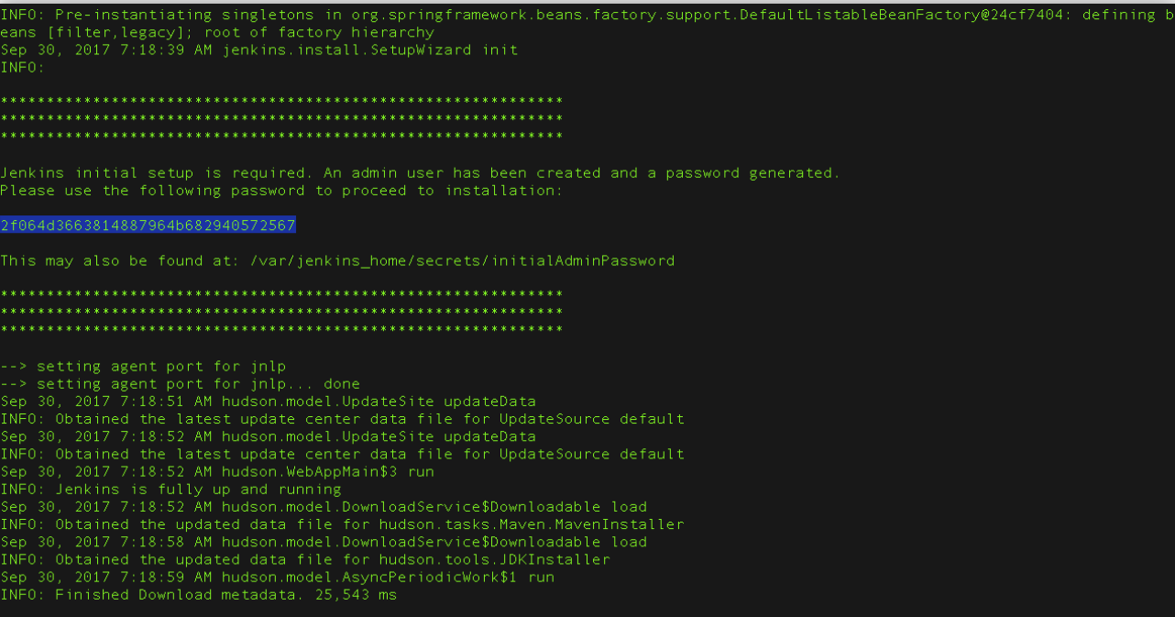Click the 7:18:51 AM UpdateSite updateData line

(269, 402)
